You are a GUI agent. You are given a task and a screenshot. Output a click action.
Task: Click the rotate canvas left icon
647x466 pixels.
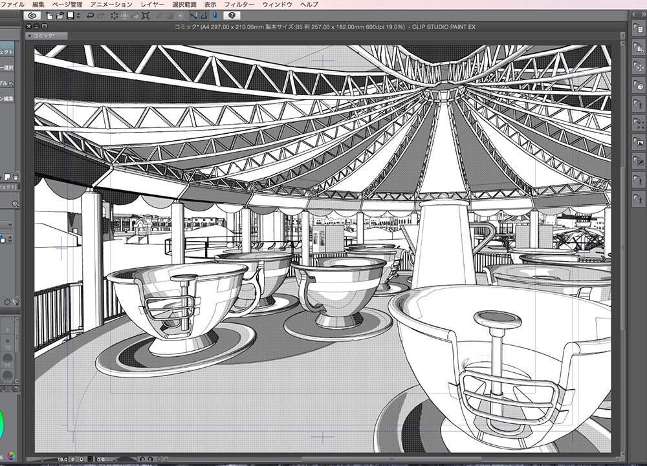pyautogui.click(x=142, y=459)
